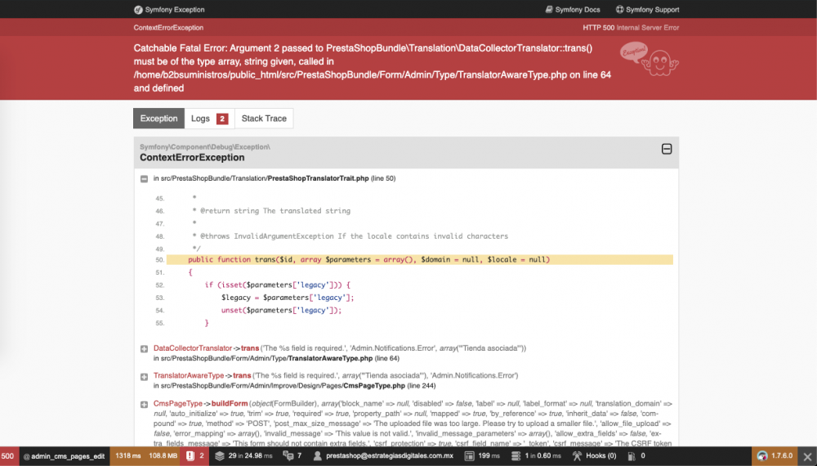The height and width of the screenshot is (466, 817).
Task: Click code line 53 $legacy assignment
Action: pyautogui.click(x=288, y=298)
